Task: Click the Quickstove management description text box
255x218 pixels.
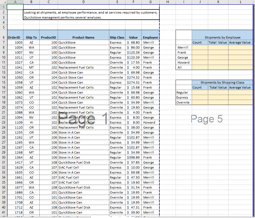Action: [x=91, y=15]
